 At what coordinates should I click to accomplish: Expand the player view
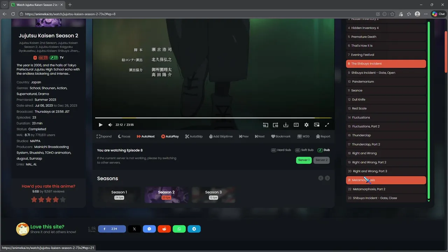tap(104, 136)
